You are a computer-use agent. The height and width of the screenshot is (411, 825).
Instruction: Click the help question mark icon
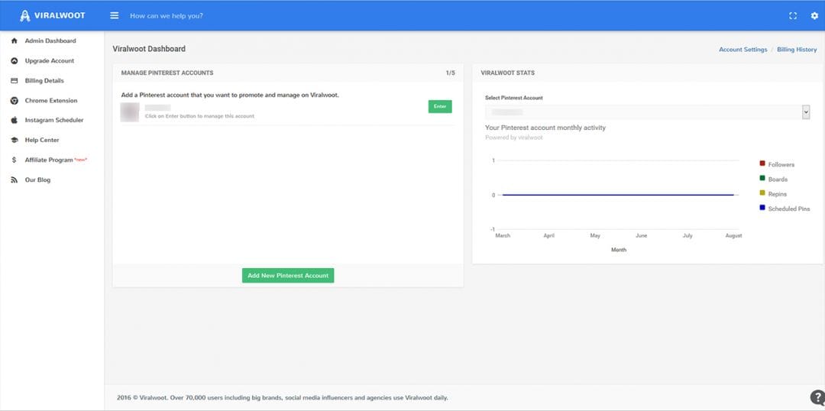pyautogui.click(x=817, y=397)
